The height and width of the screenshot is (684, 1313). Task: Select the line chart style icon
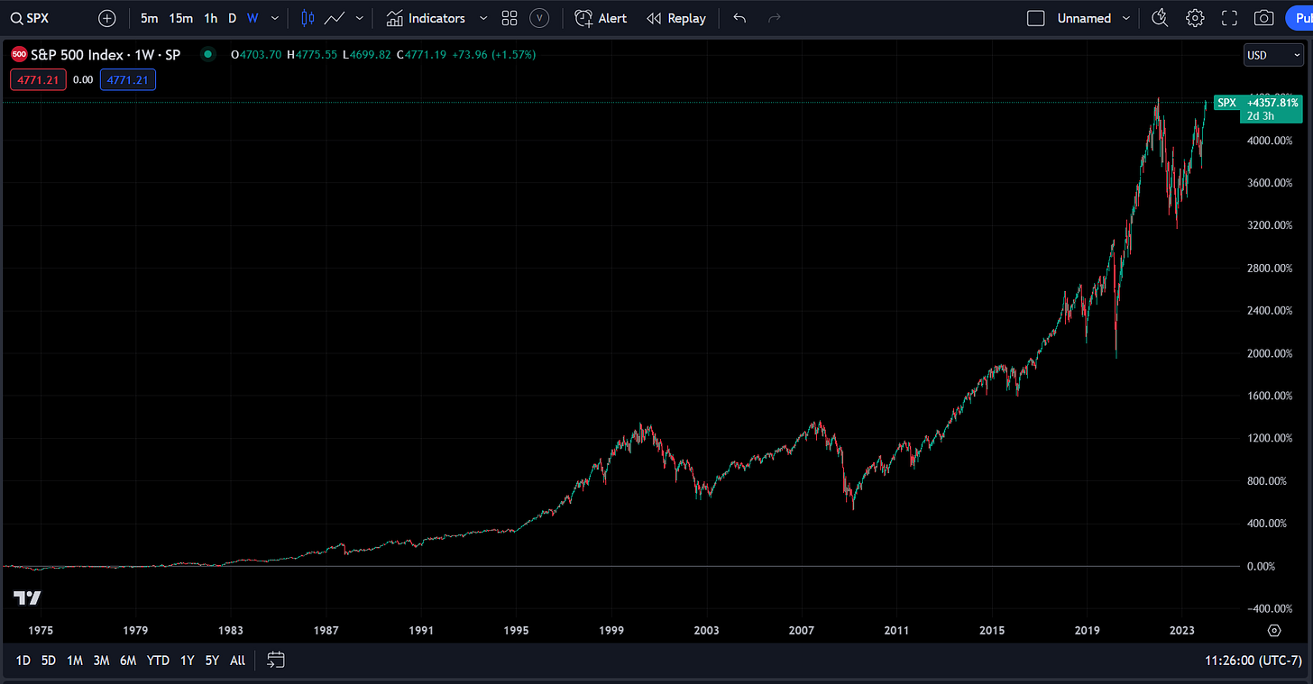[x=335, y=18]
